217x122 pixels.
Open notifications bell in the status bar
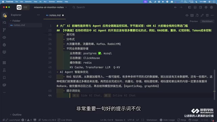pyautogui.click(x=212, y=120)
